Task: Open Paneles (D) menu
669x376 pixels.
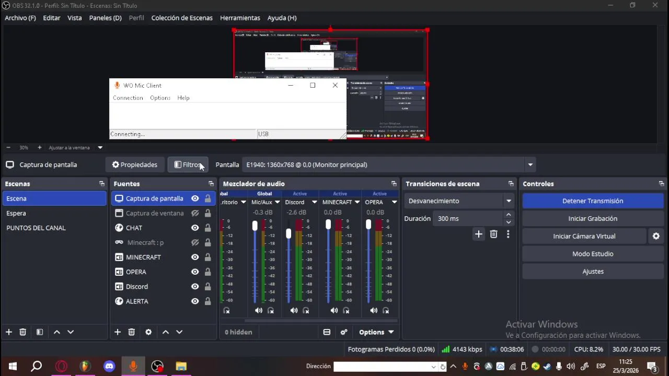Action: coord(106,18)
